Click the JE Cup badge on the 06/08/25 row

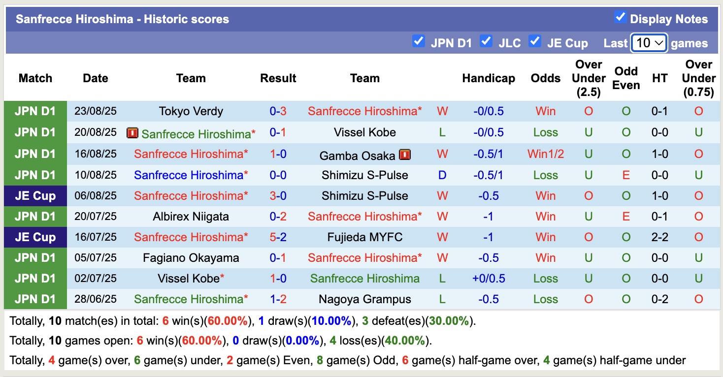(35, 195)
